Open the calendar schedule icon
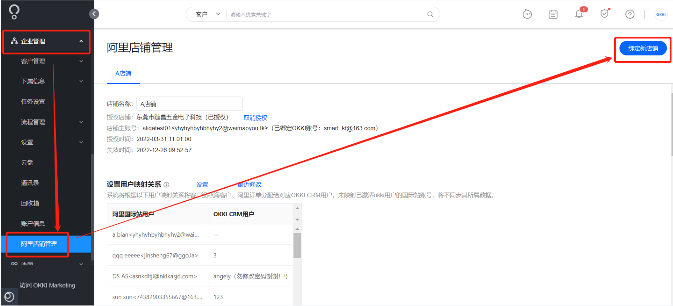 553,14
